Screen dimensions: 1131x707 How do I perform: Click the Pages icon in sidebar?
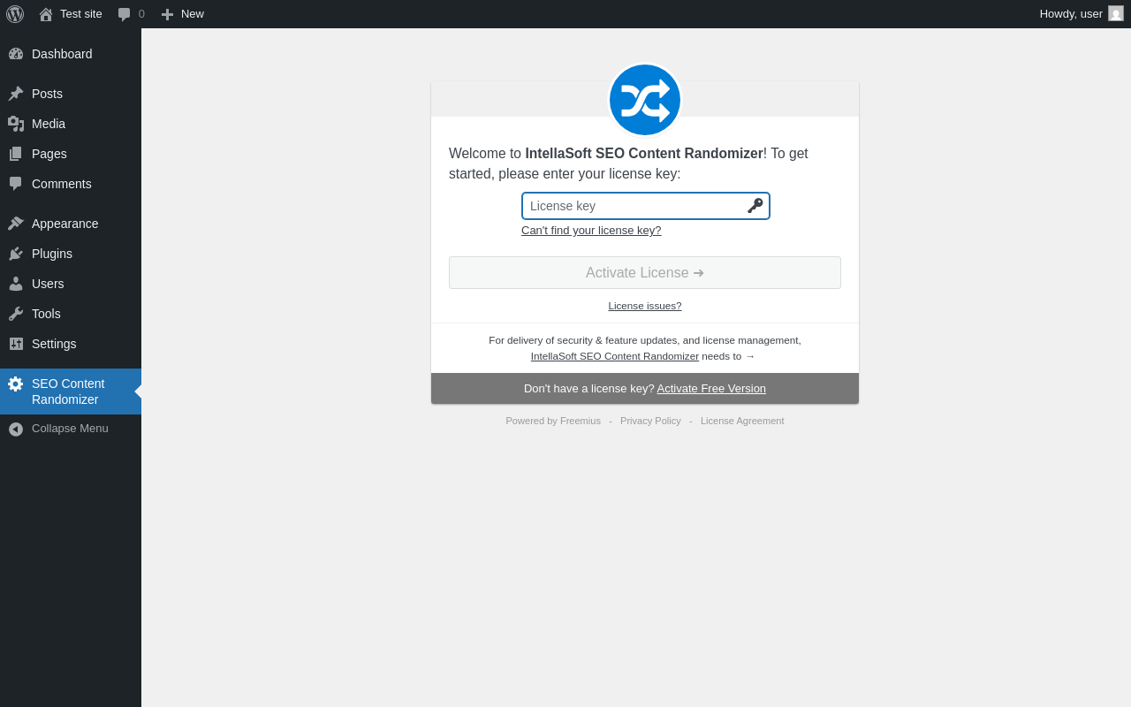(16, 154)
